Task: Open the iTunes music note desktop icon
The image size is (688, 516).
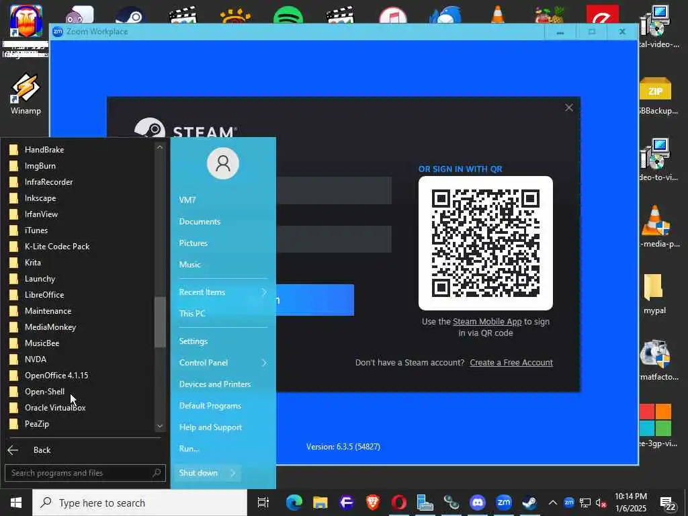Action: (x=393, y=15)
